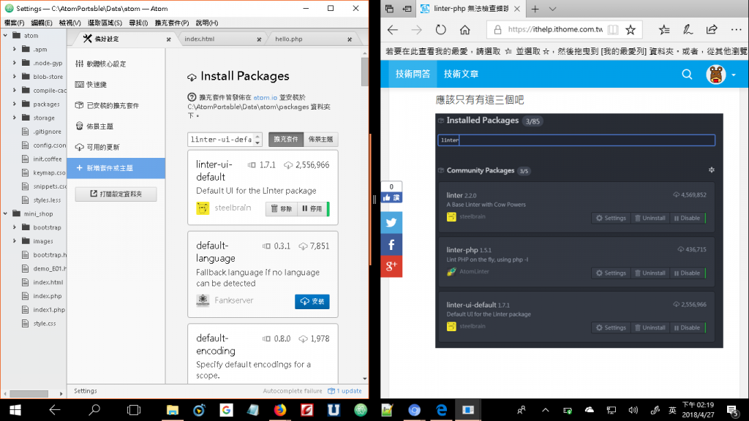749x421 pixels.
Task: Expand the images folder
Action: pyautogui.click(x=15, y=241)
